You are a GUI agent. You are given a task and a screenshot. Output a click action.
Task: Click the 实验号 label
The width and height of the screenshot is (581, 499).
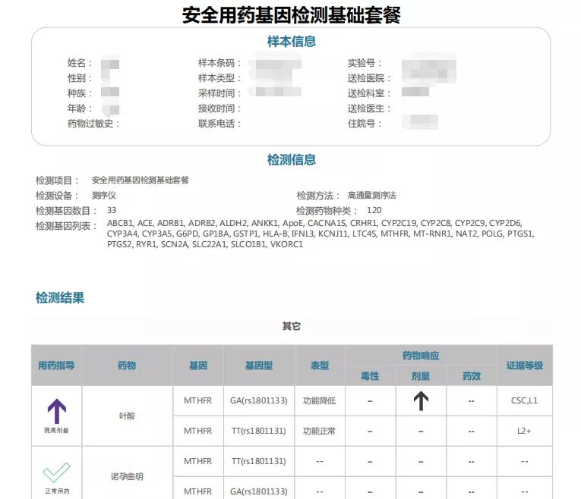coord(365,63)
